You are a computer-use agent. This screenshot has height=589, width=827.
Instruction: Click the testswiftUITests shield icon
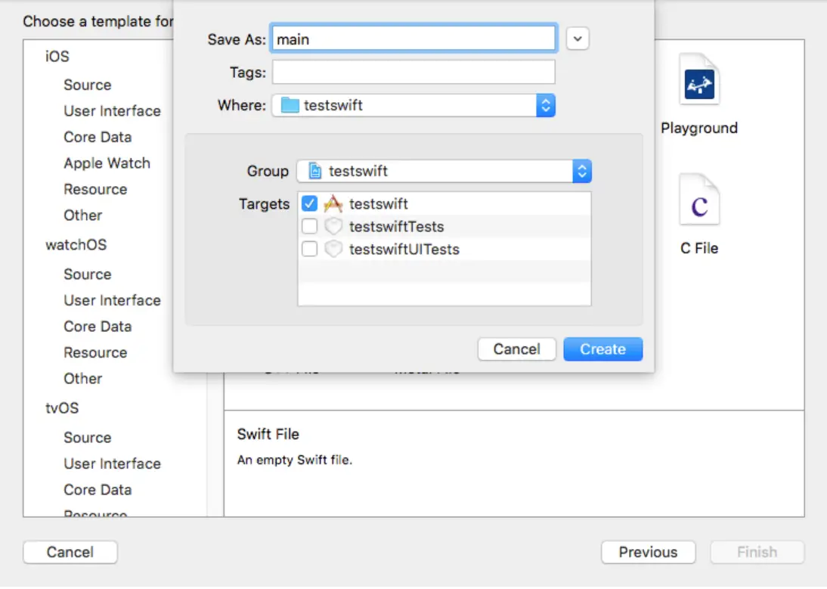(x=333, y=250)
